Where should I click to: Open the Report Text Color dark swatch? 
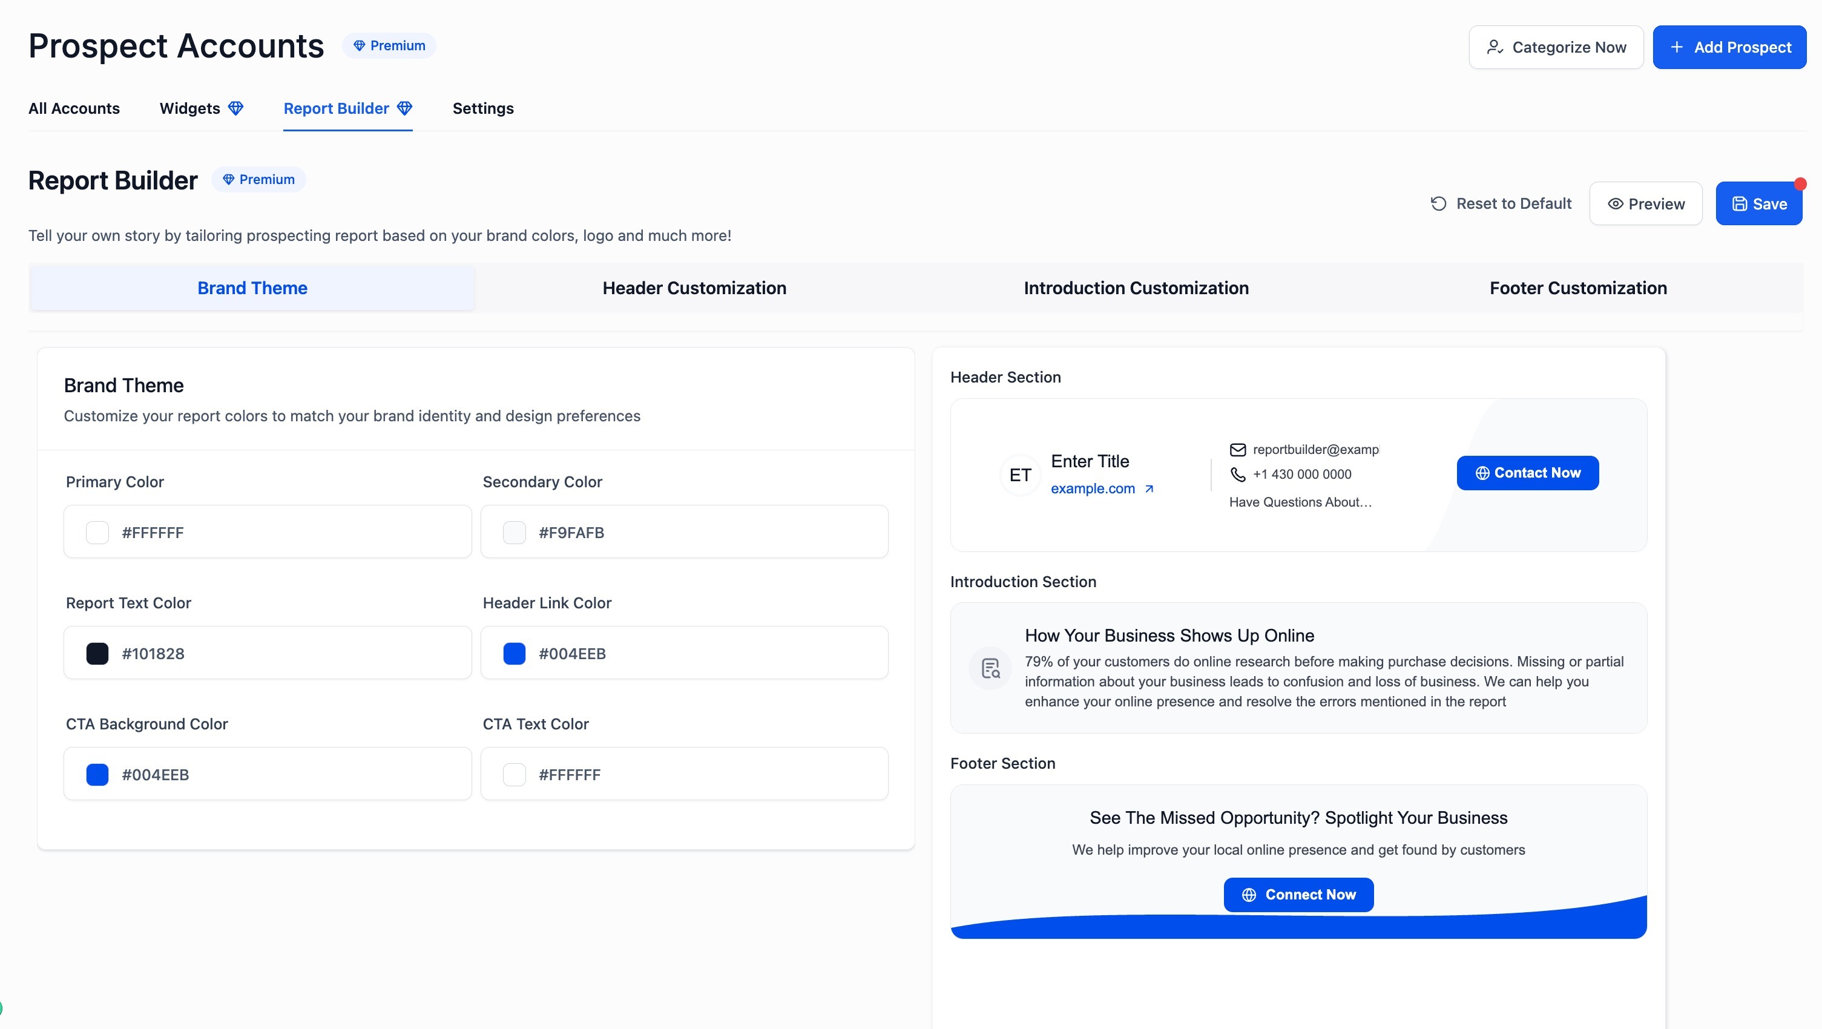point(97,654)
